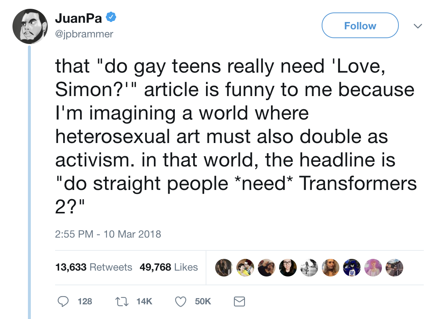Visit the @jpbrammer handle link
Viewport: 437px width, 319px height.
pos(84,34)
